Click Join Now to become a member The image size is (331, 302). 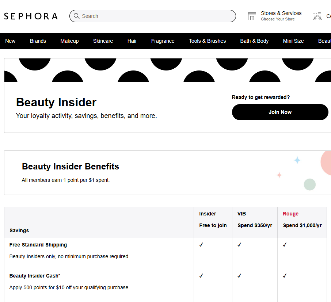280,112
